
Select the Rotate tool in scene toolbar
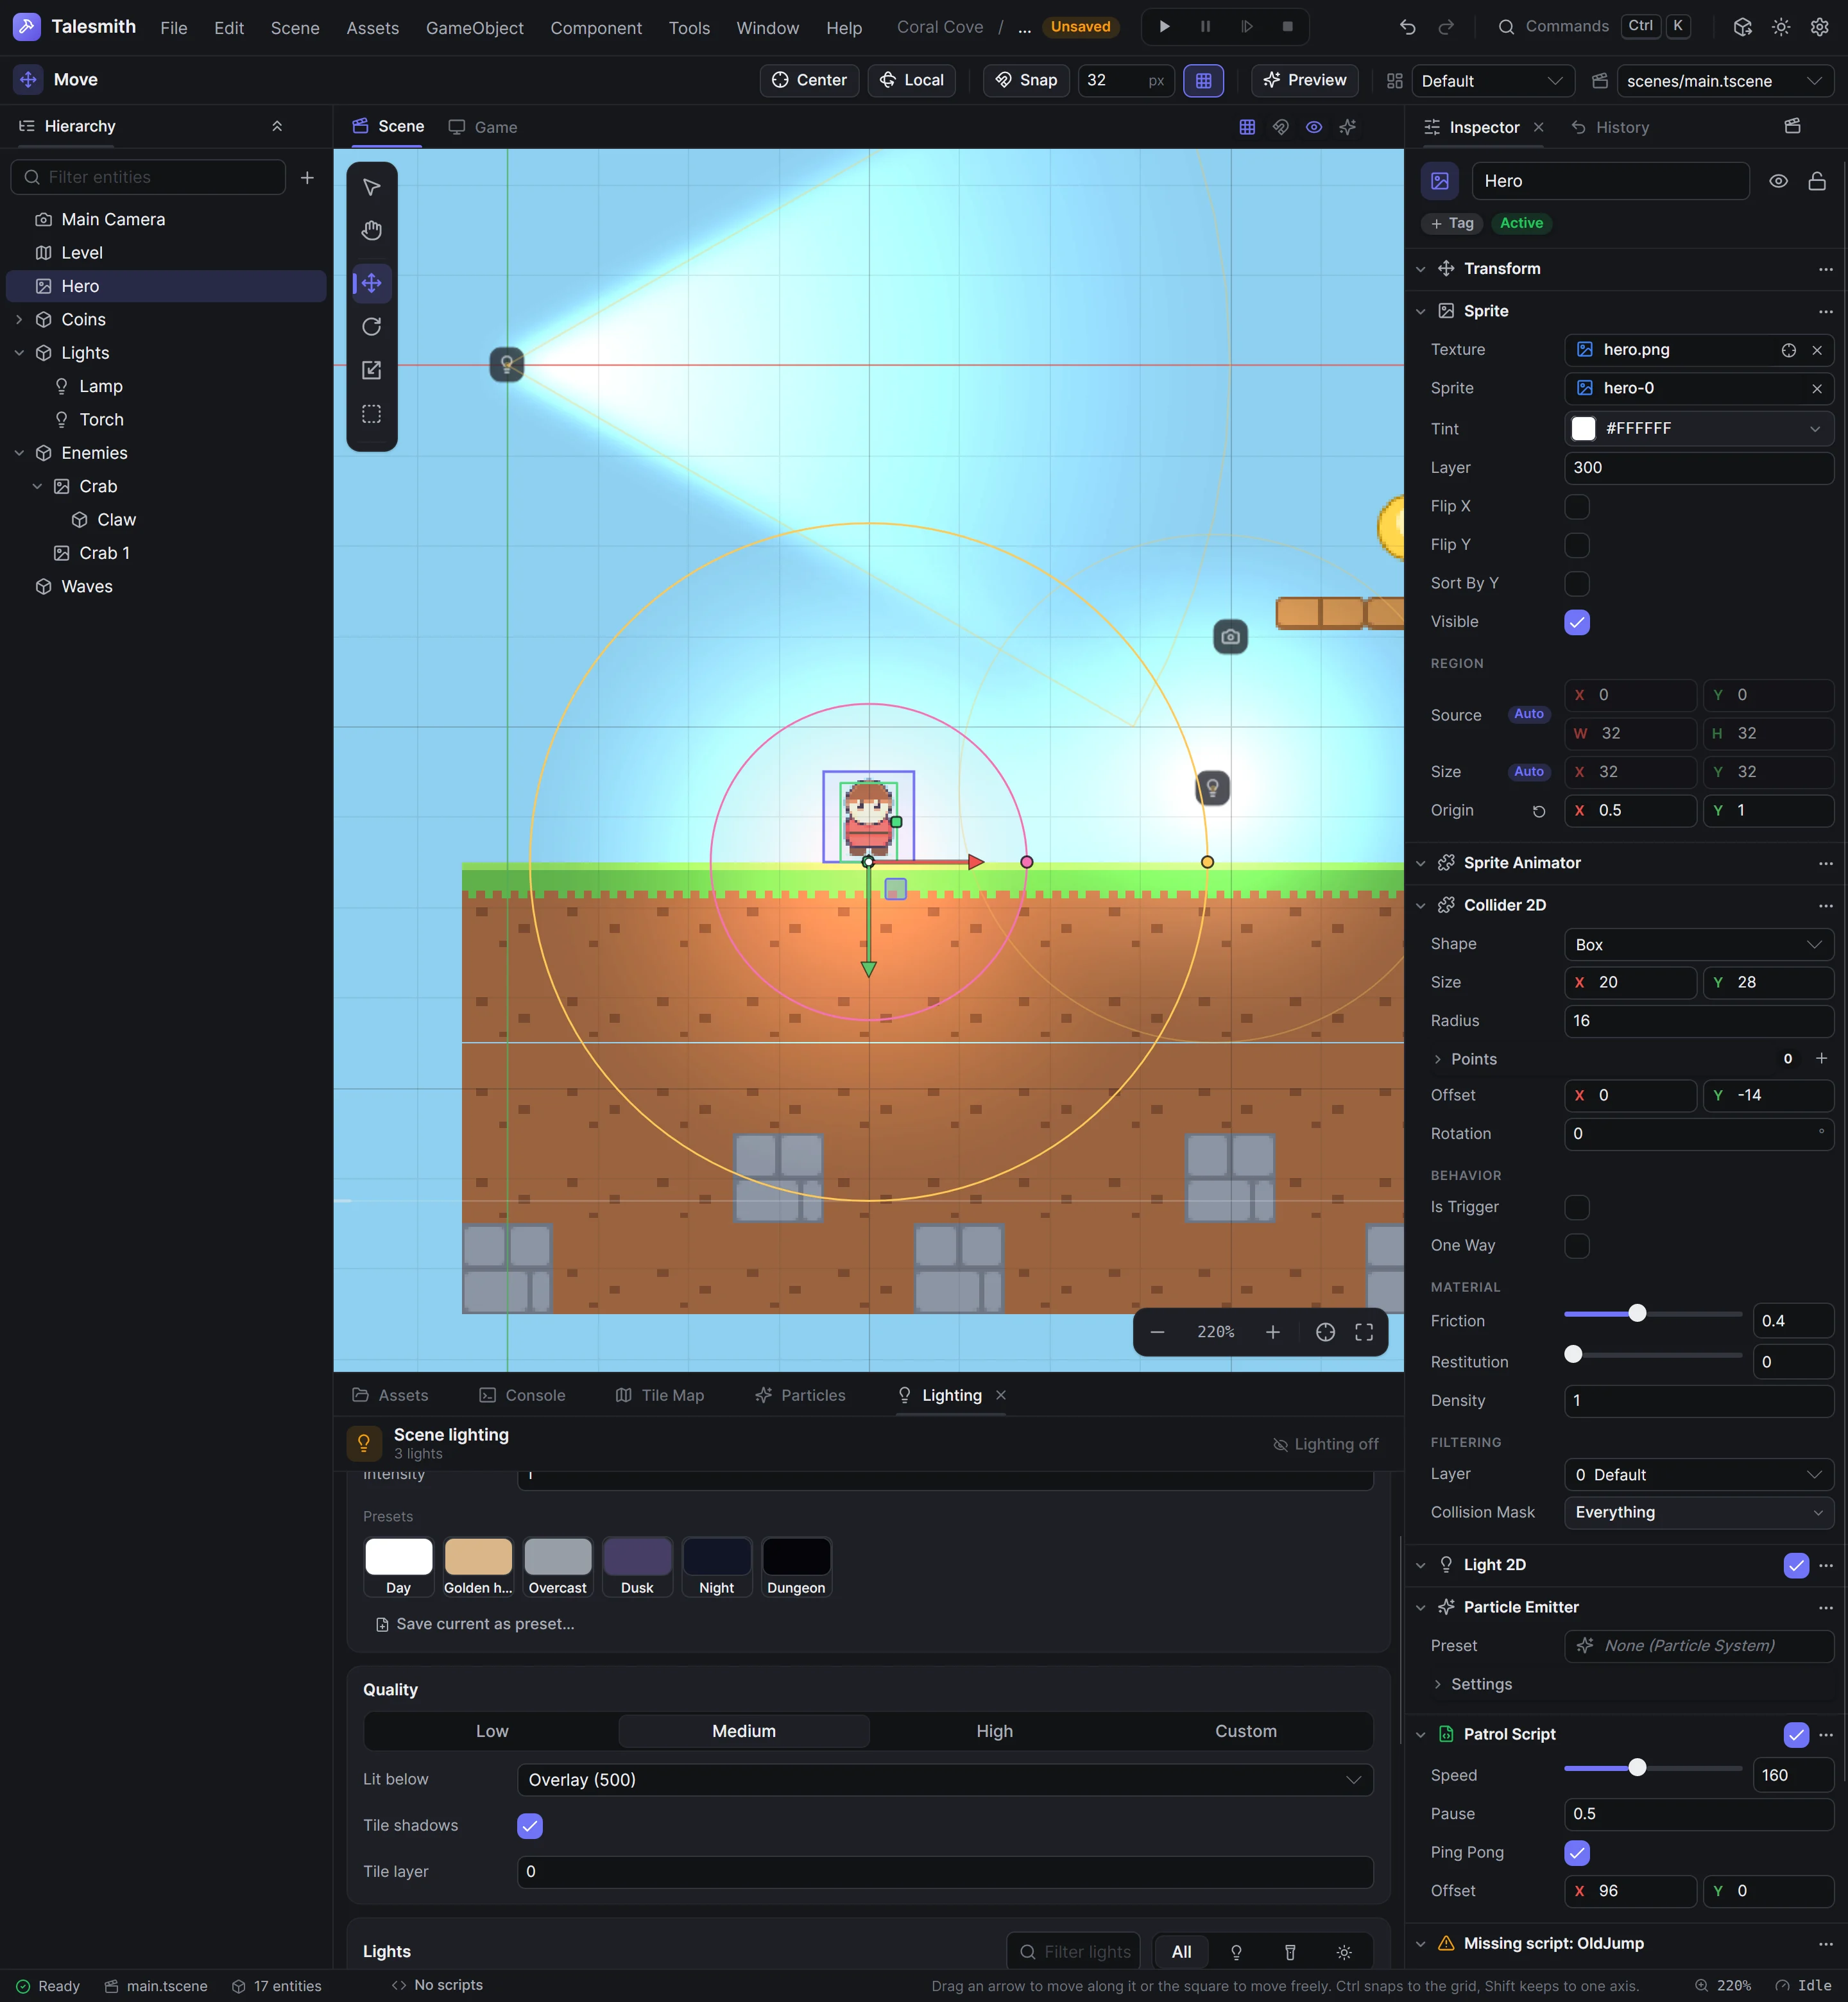(x=371, y=327)
